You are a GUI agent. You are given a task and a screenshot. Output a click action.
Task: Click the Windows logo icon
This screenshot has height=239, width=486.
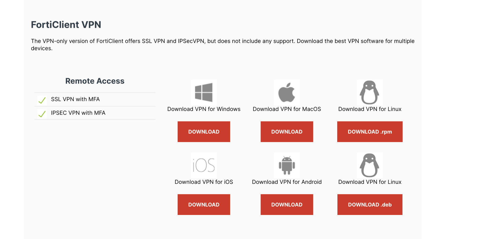click(204, 92)
